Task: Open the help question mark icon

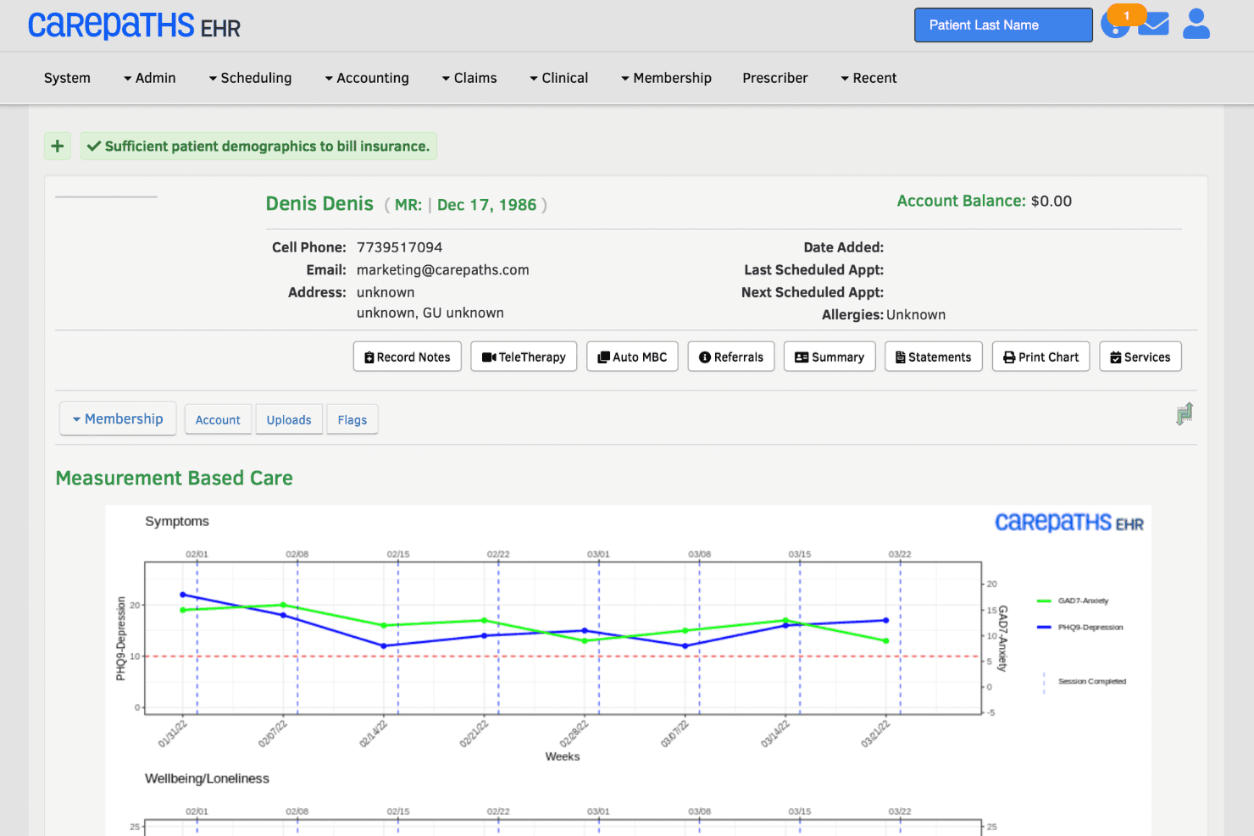Action: [1113, 25]
